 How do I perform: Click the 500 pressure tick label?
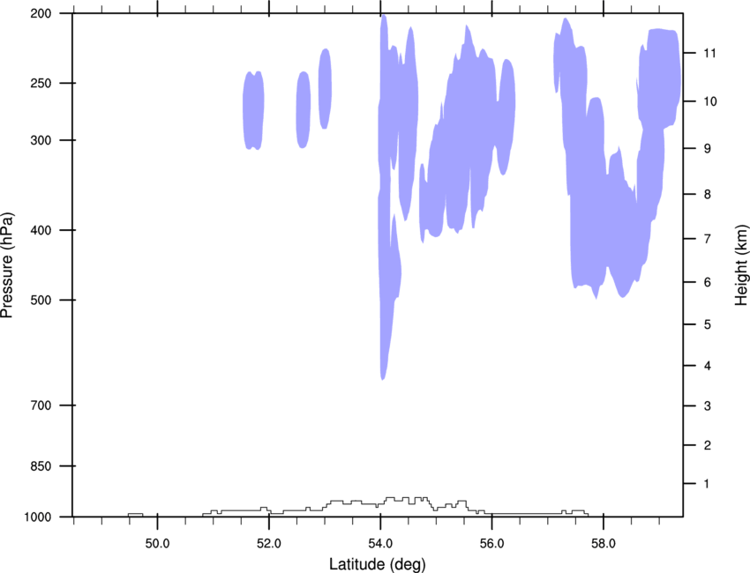pyautogui.click(x=41, y=300)
